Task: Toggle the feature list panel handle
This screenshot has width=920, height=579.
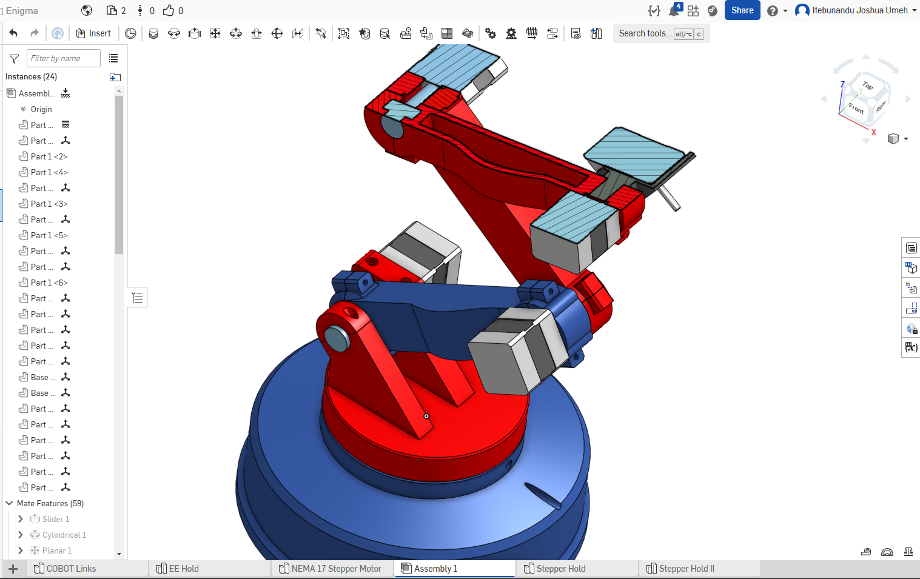Action: point(138,297)
